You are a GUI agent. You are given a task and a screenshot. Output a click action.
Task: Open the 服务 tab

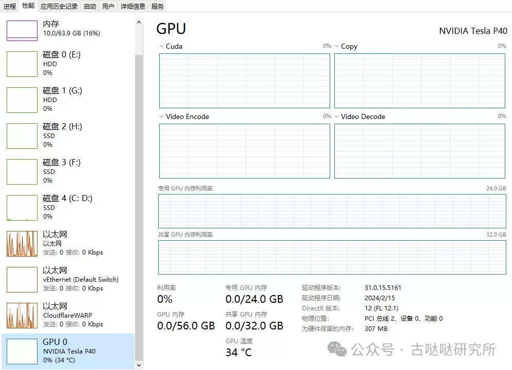(x=157, y=6)
